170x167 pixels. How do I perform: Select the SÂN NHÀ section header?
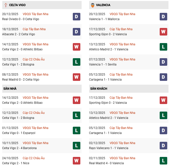pos(10,89)
